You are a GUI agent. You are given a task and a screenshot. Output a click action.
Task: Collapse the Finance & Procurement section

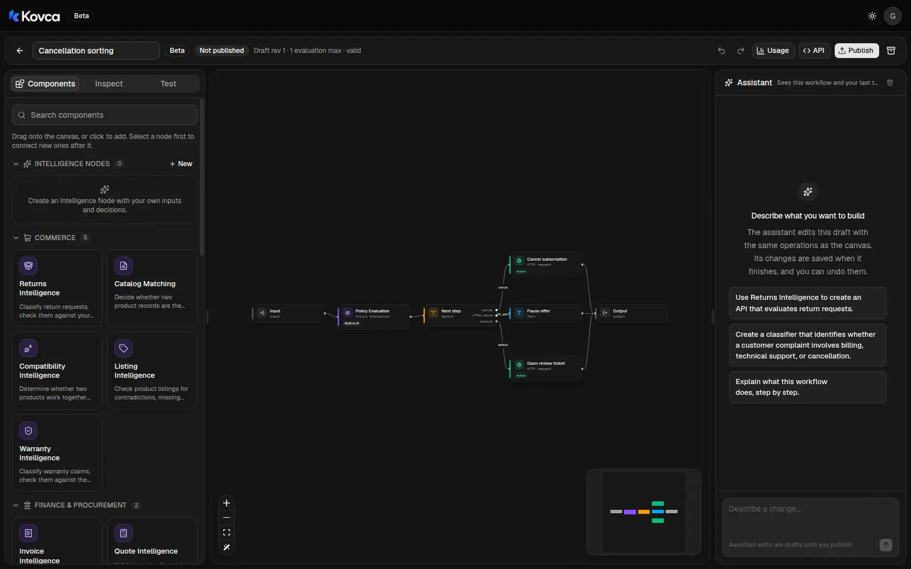(x=16, y=505)
